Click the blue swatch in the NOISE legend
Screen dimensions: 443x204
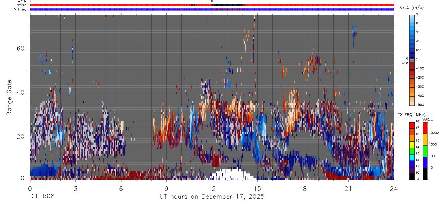(x=425, y=162)
